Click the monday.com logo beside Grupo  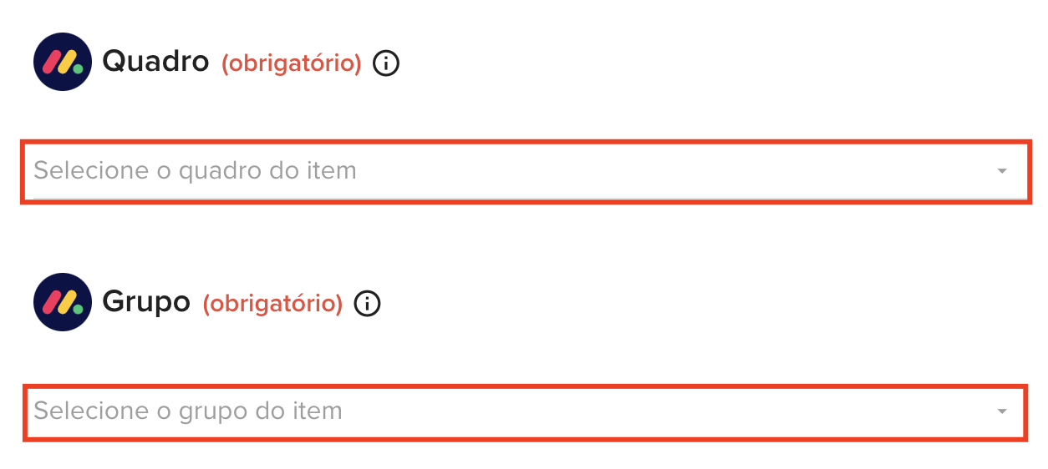(x=63, y=302)
